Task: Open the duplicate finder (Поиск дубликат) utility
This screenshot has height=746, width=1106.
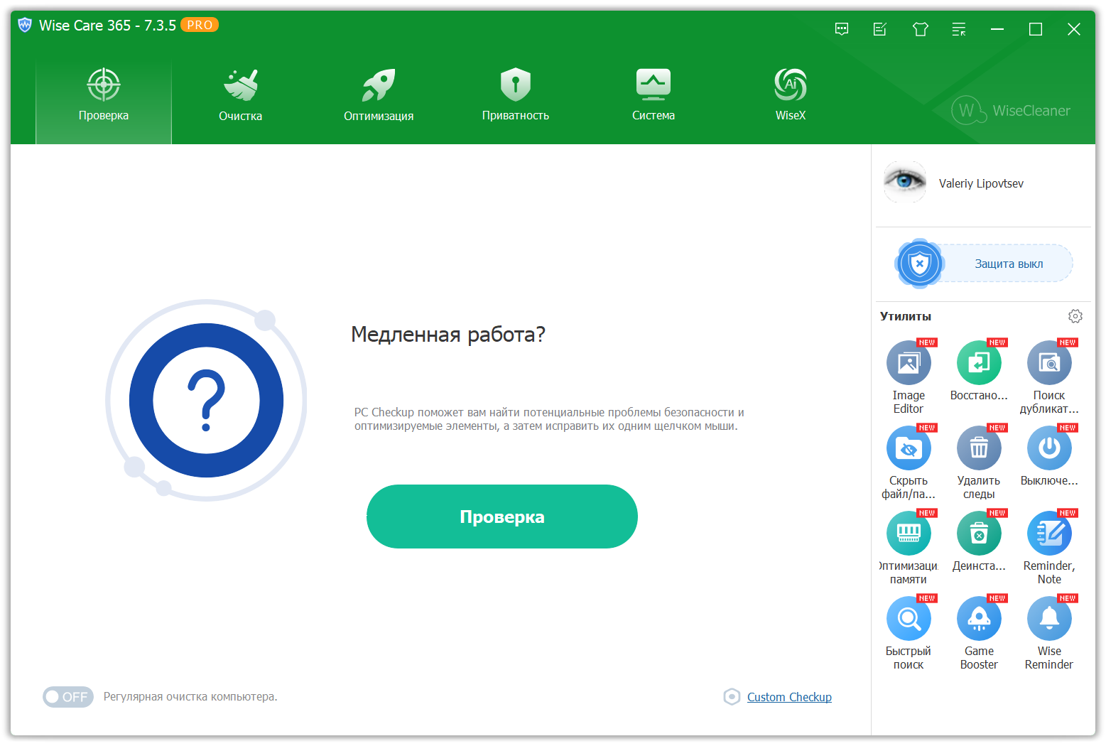Action: 1048,363
